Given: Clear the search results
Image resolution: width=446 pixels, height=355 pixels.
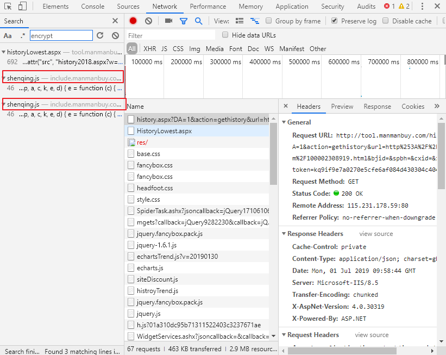Looking at the screenshot, I should [x=115, y=35].
